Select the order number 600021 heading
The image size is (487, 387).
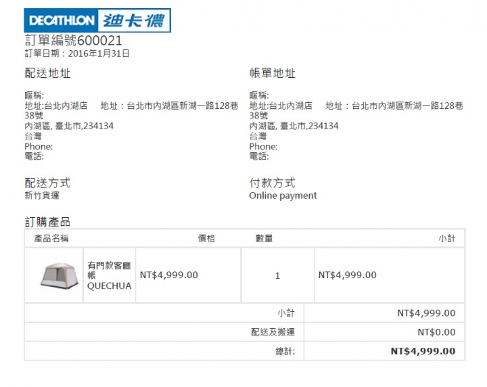73,41
